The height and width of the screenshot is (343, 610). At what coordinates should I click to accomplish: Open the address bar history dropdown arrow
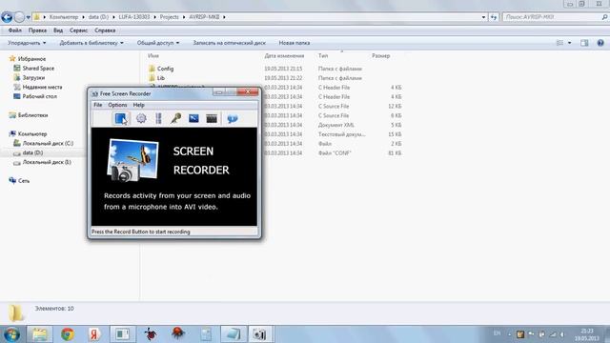483,17
